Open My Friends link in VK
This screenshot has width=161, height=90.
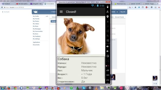[36, 19]
